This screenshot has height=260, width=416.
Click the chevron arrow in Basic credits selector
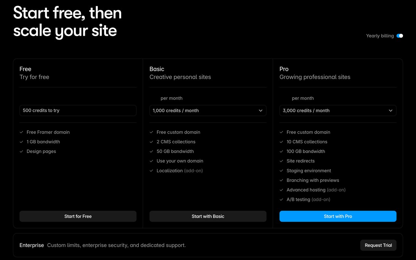pos(261,110)
